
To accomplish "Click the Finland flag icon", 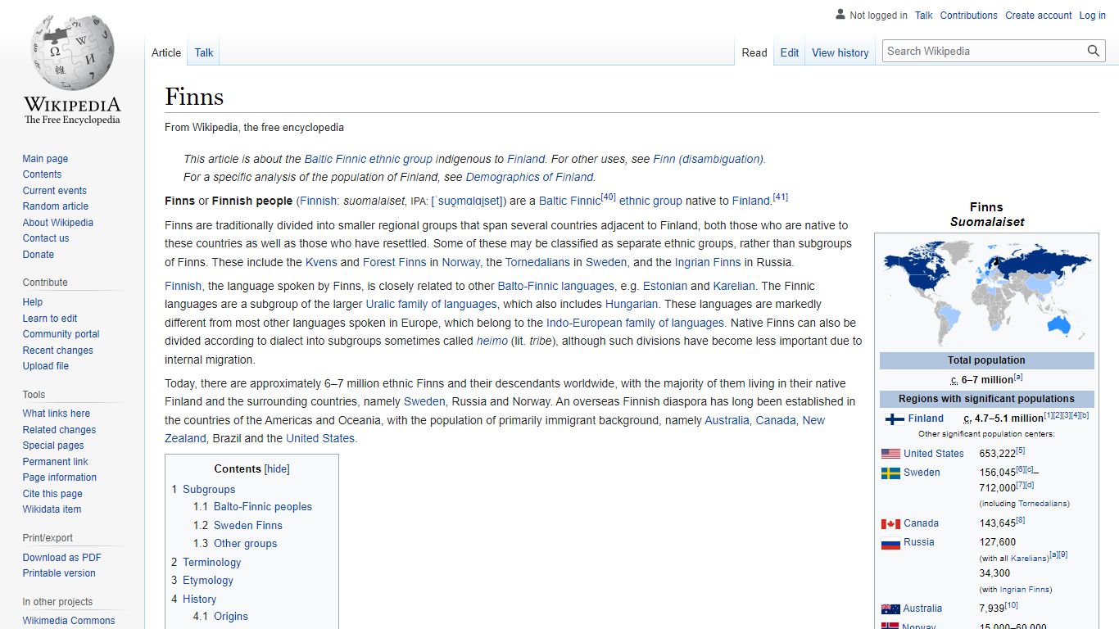I will (x=895, y=419).
